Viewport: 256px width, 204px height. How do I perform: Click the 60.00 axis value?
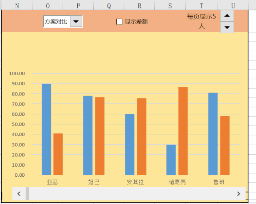coord(18,114)
